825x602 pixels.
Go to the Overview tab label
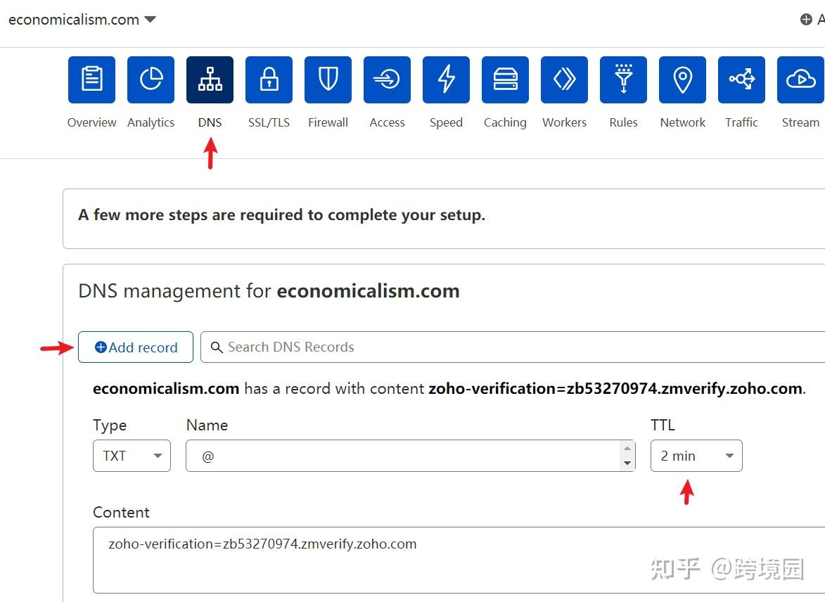pyautogui.click(x=91, y=122)
